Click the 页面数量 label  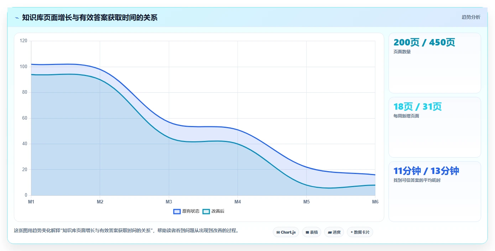pyautogui.click(x=402, y=52)
